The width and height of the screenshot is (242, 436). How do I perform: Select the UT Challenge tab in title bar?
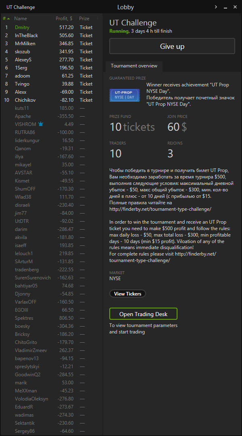pyautogui.click(x=21, y=7)
